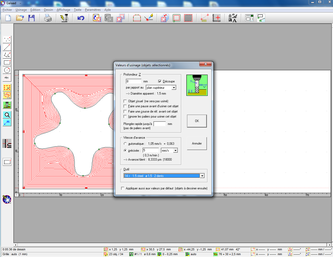333x257 pixels.
Task: Click the lower rectangle tool in left toolbox
Action: [7, 162]
